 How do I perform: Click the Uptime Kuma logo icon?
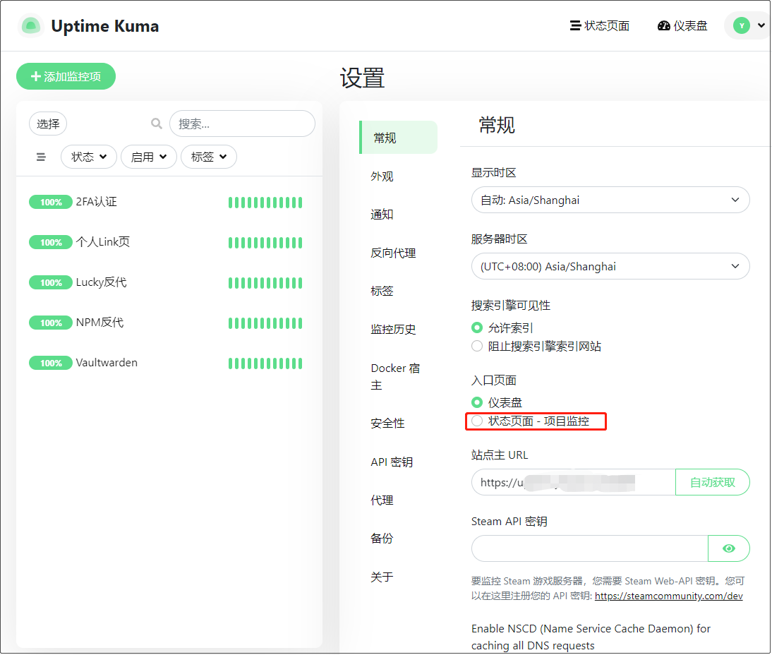coord(31,26)
